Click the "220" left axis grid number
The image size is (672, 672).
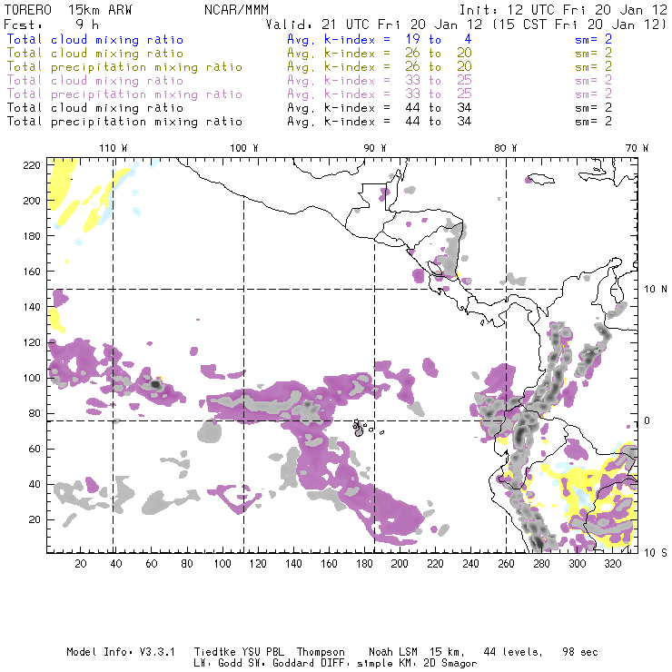pyautogui.click(x=32, y=165)
